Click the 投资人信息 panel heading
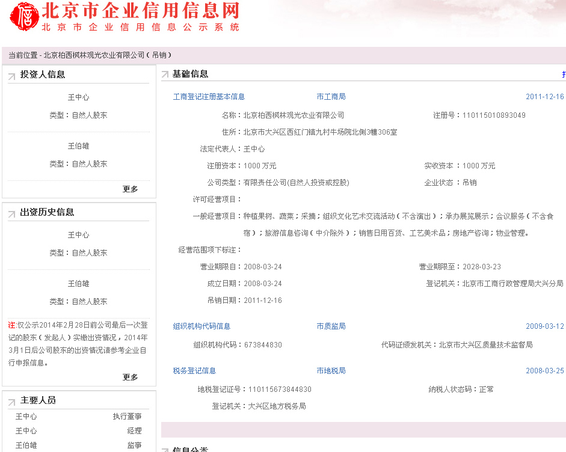 point(43,75)
